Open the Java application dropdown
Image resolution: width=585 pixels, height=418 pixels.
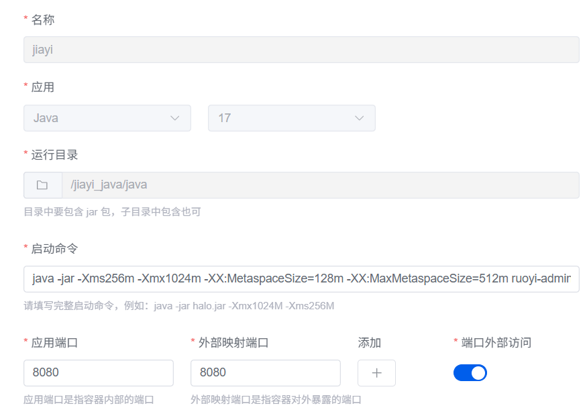(107, 118)
